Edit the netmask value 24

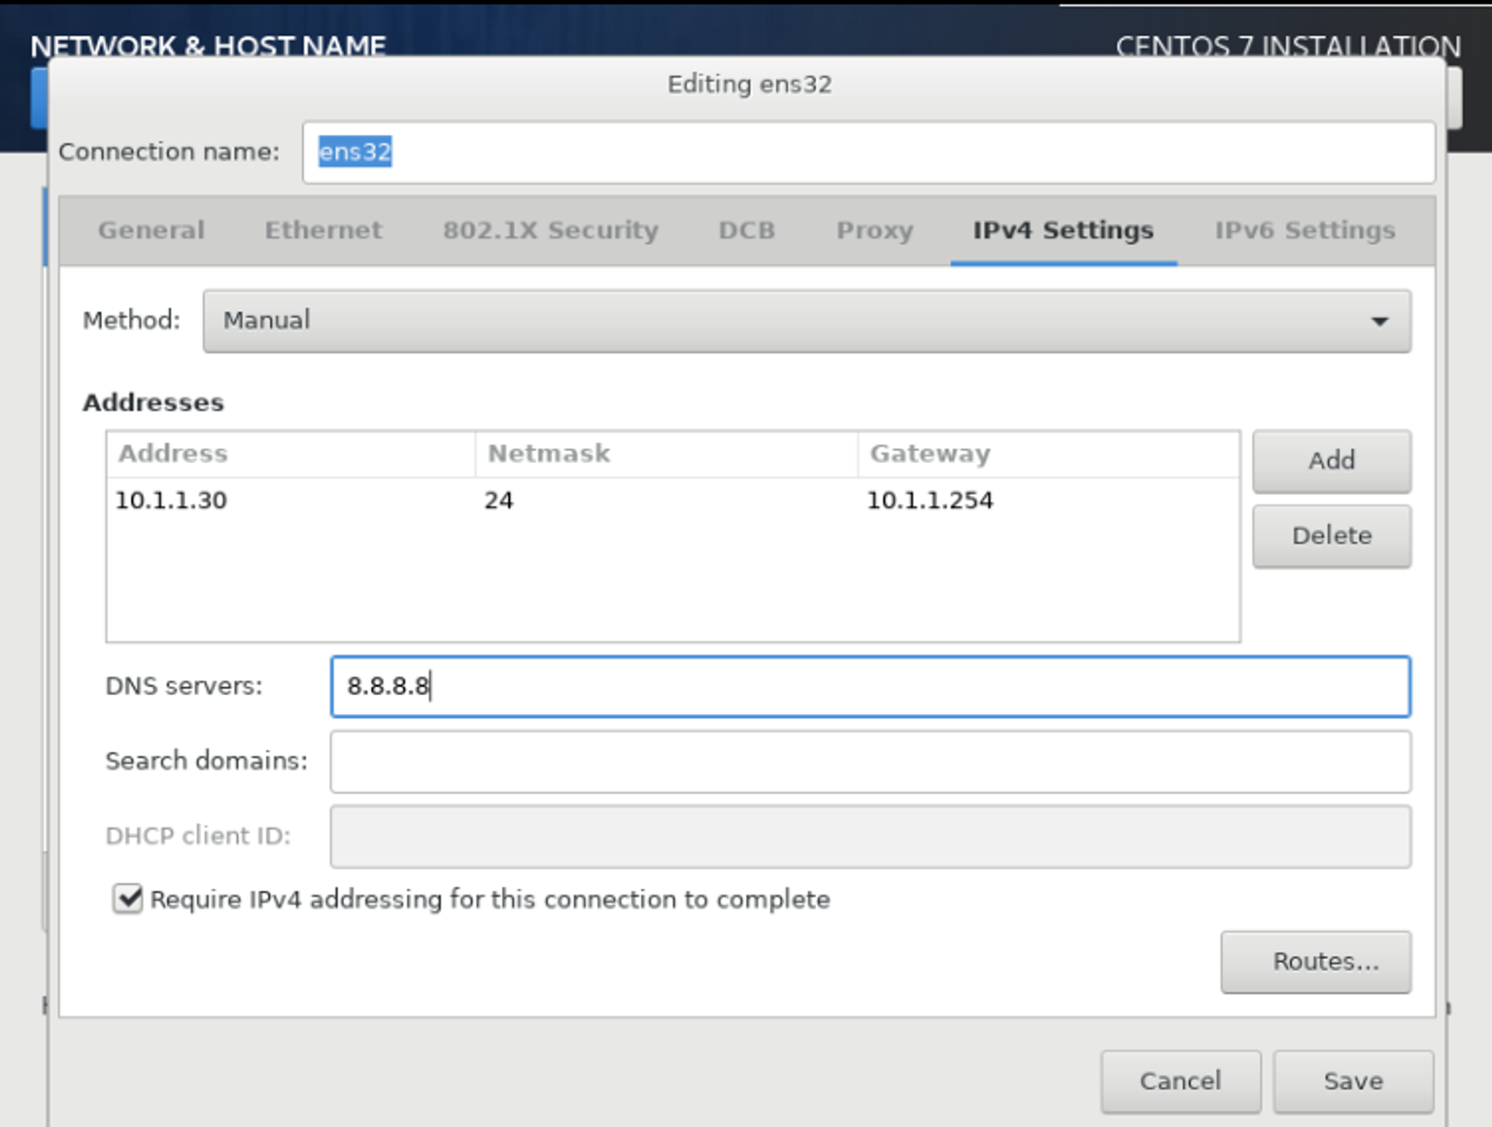[x=498, y=500]
